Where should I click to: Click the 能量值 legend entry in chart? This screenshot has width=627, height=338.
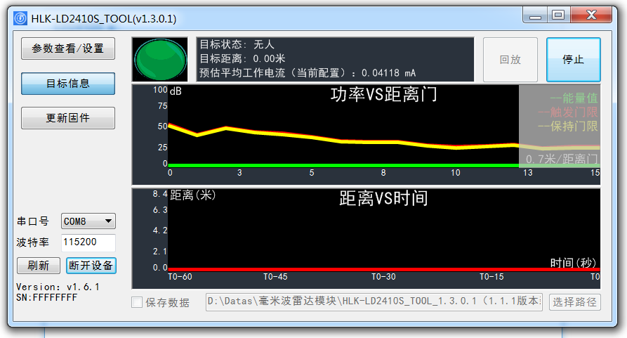pyautogui.click(x=574, y=98)
